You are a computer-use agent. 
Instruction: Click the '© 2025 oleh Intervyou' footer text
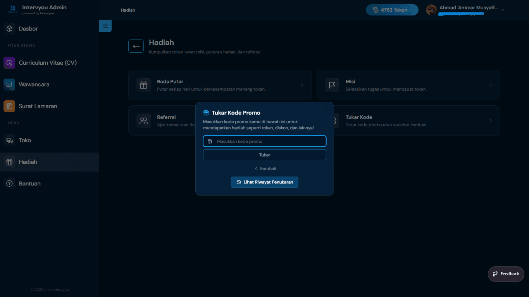50,290
